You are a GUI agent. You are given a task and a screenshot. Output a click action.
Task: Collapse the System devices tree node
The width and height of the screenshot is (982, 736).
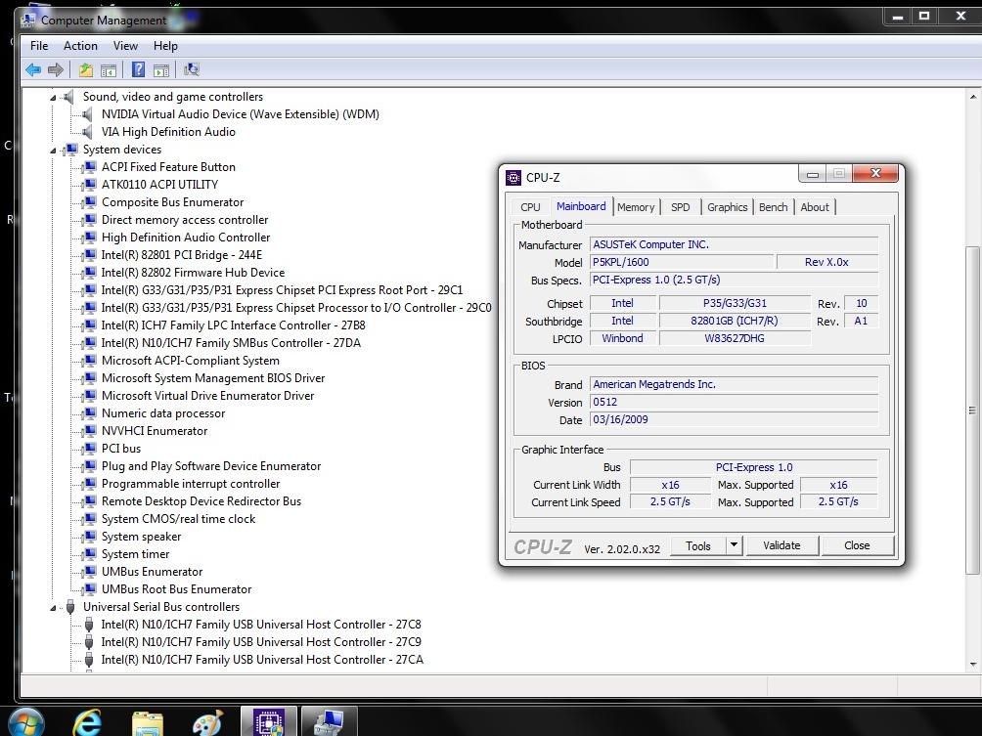click(x=53, y=151)
